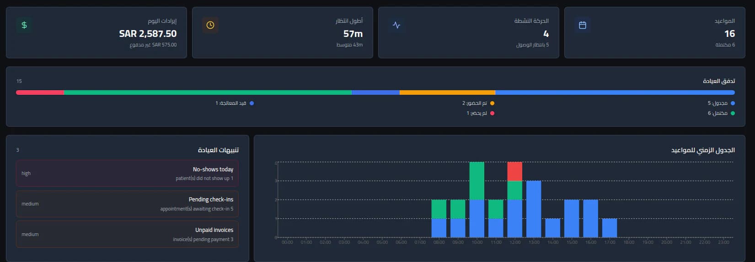
Task: Click the green dollar revenue icon
Action: [x=24, y=25]
